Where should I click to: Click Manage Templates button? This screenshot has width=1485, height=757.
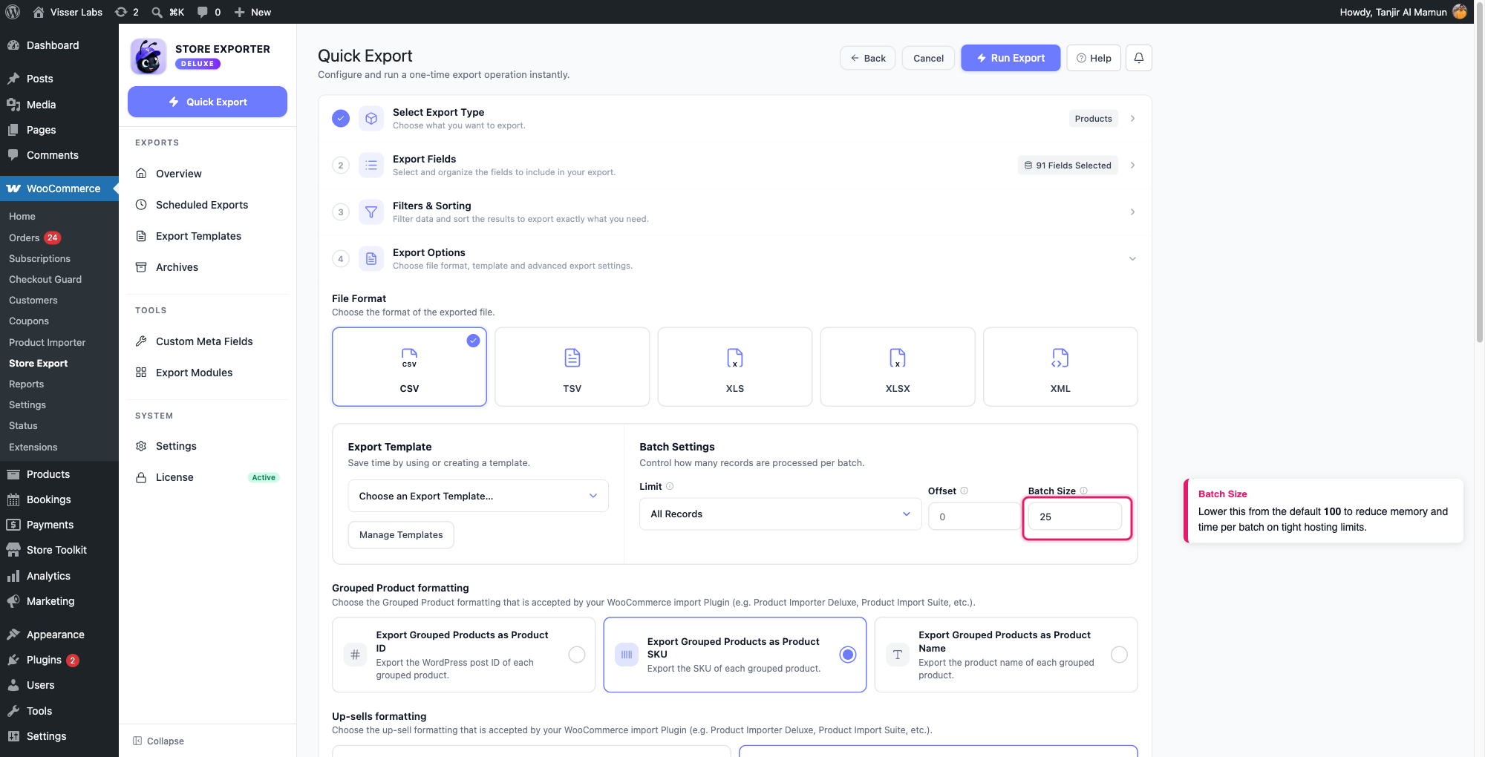pos(401,534)
